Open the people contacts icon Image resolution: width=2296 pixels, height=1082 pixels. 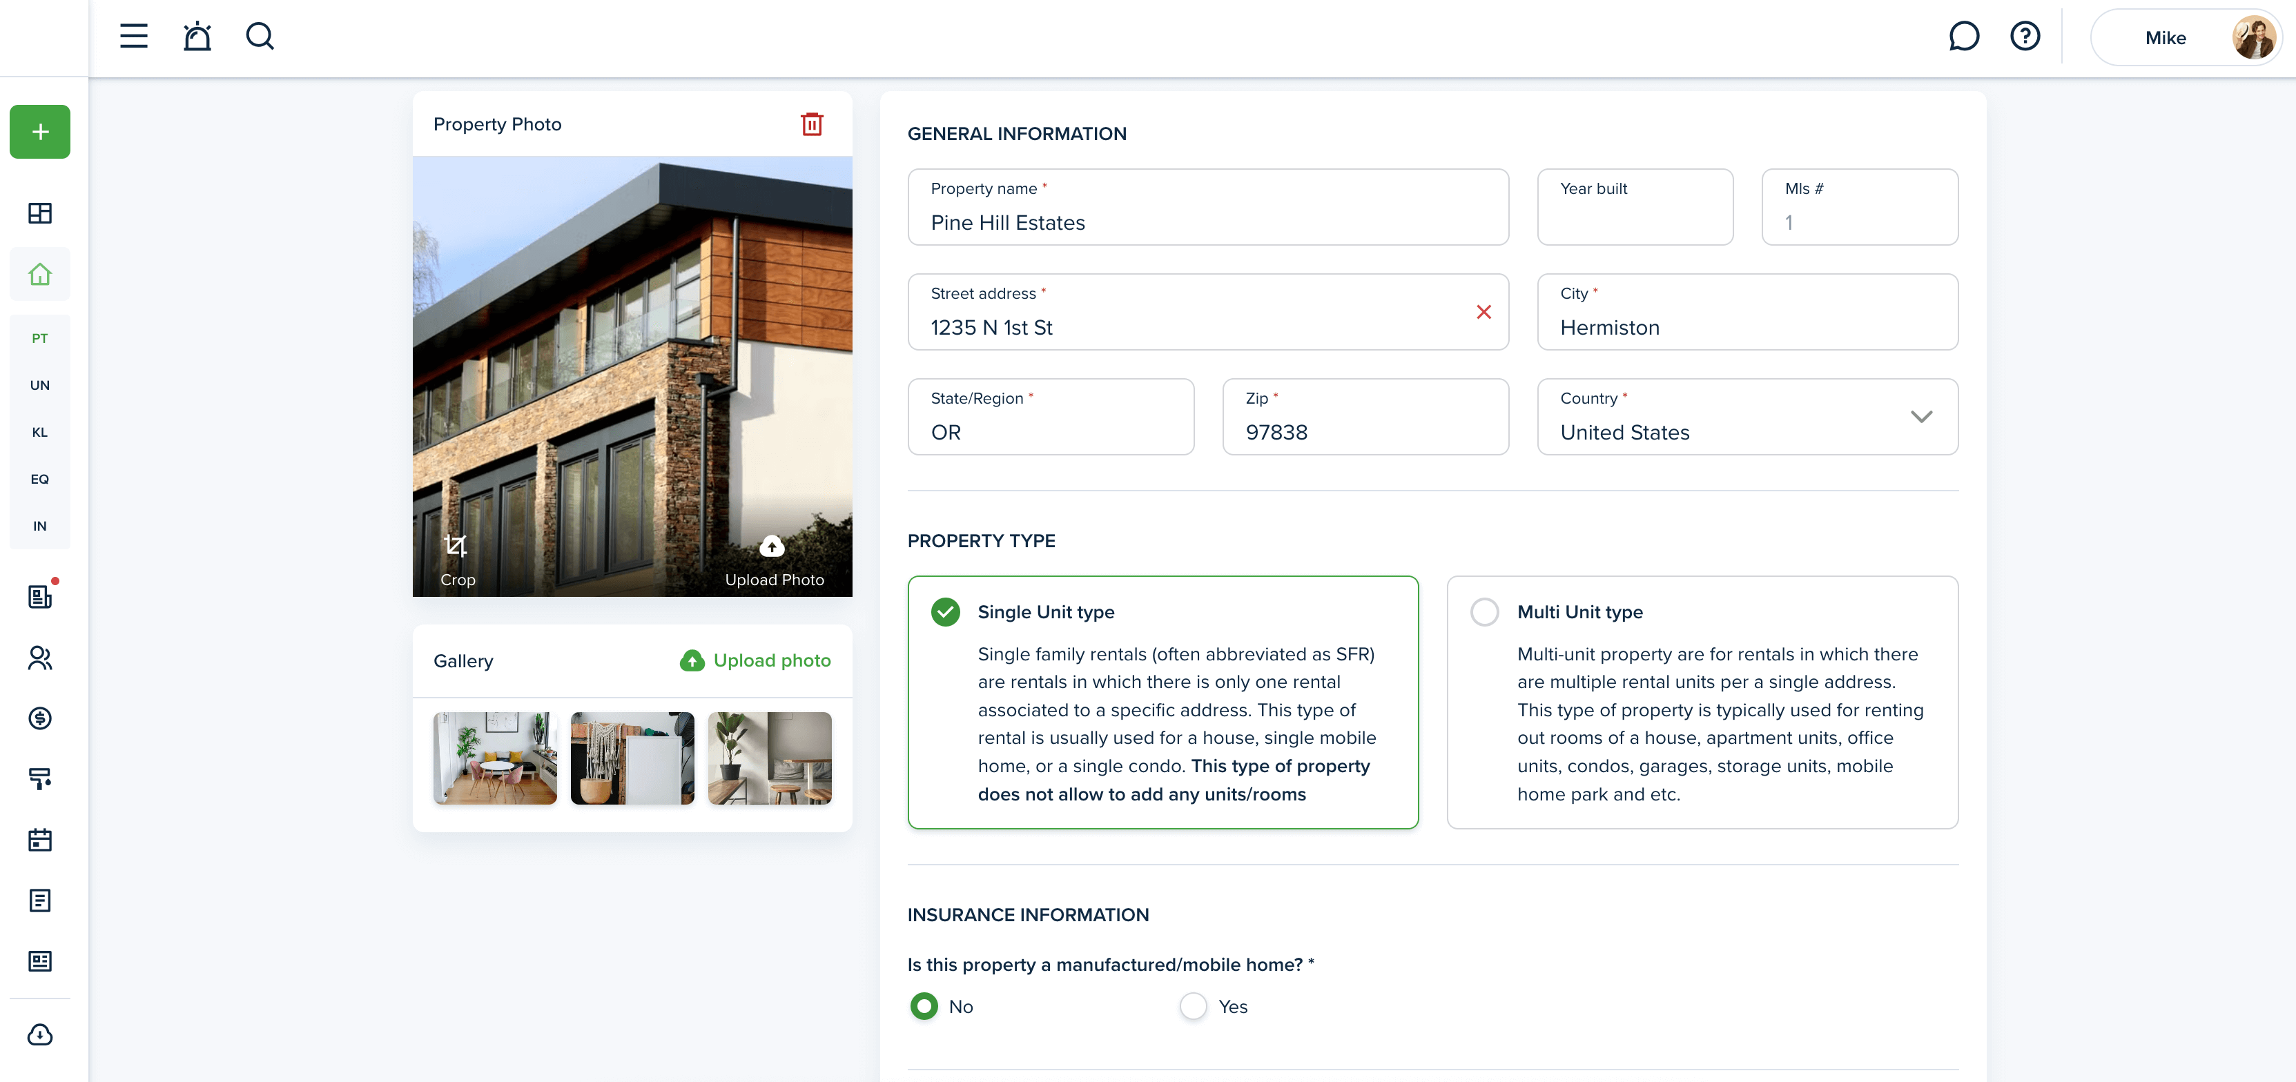pyautogui.click(x=40, y=658)
